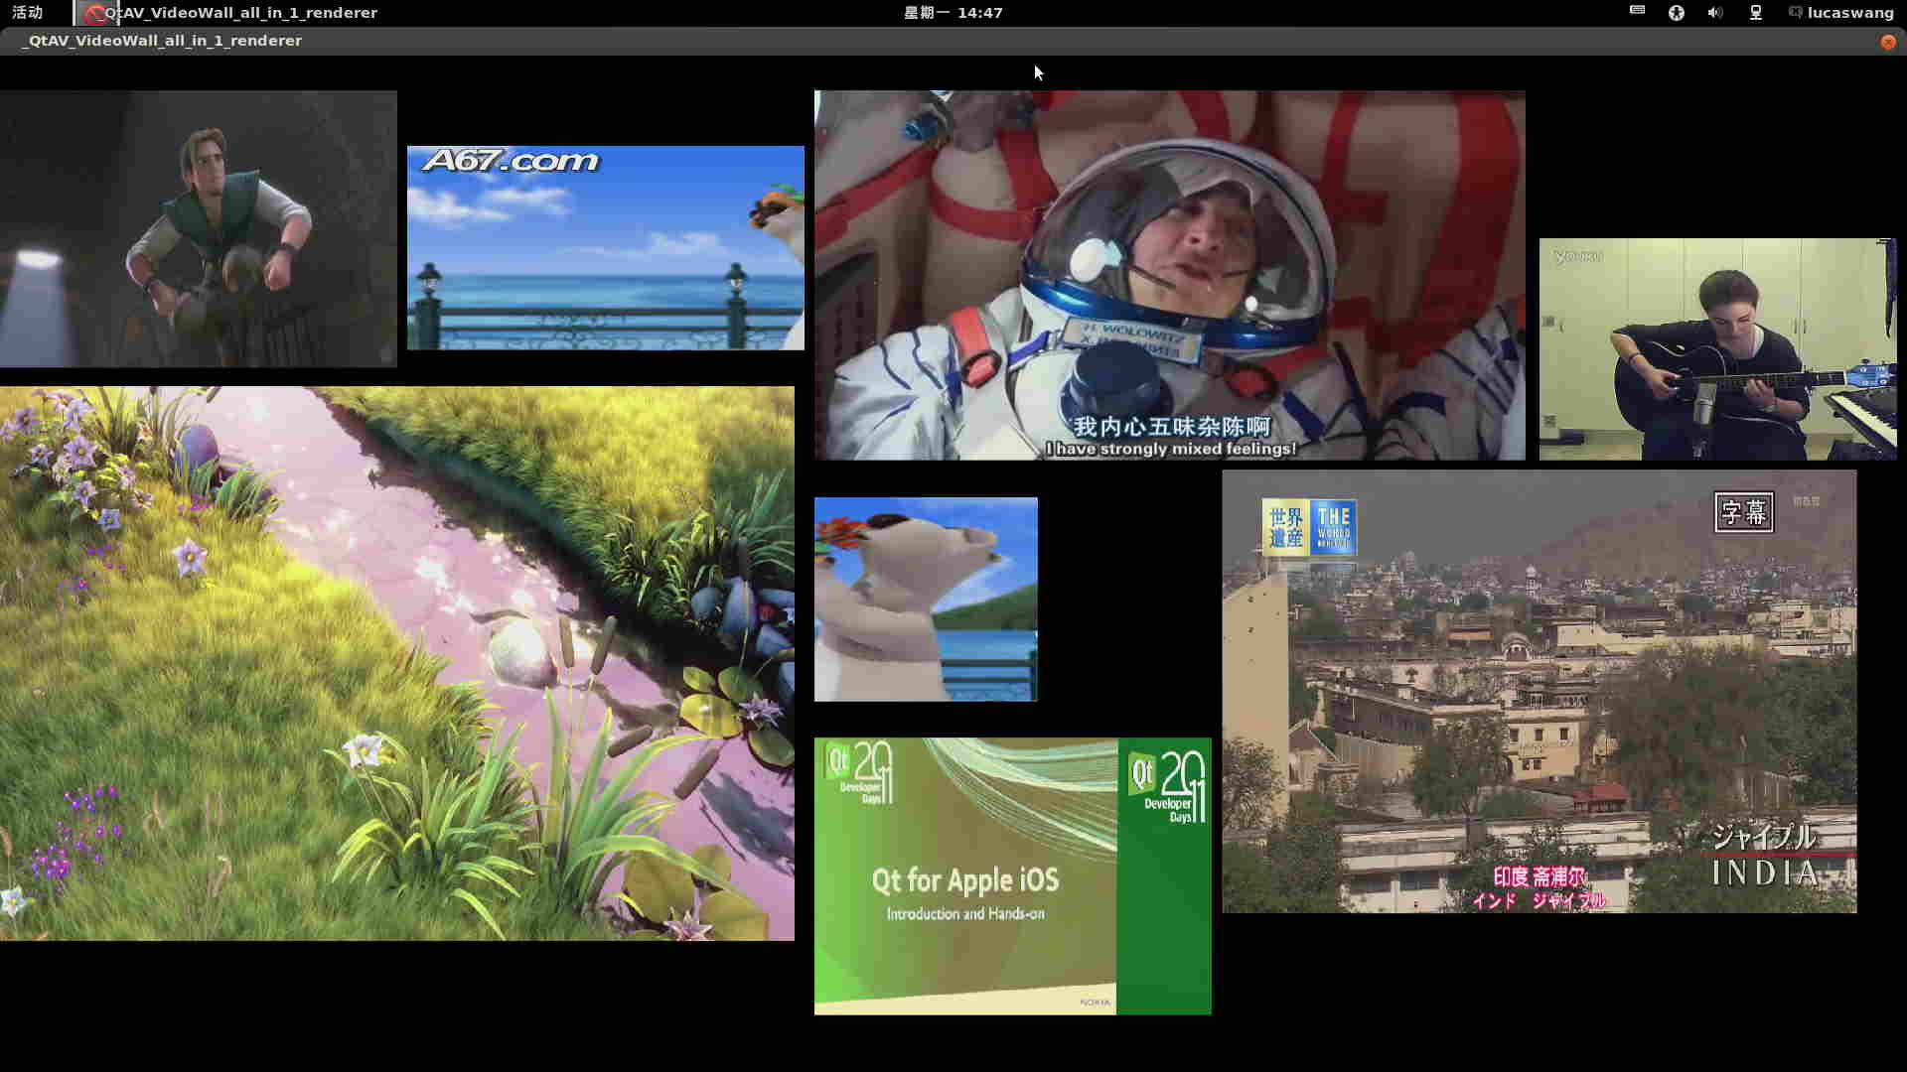
Task: Select the A67.com seaside cartoon video
Action: tap(606, 248)
